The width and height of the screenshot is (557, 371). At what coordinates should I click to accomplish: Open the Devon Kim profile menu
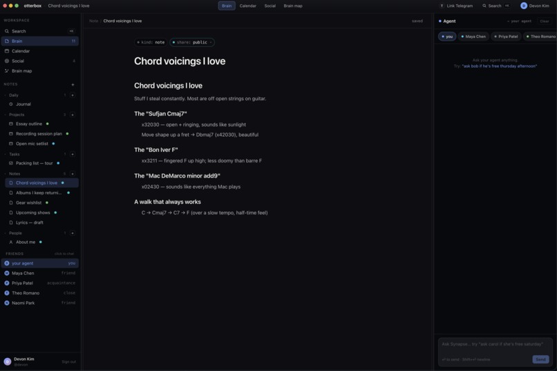(x=535, y=6)
